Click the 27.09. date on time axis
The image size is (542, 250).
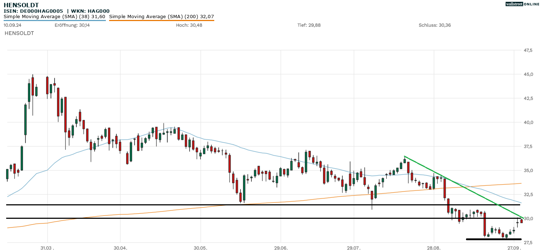point(514,248)
